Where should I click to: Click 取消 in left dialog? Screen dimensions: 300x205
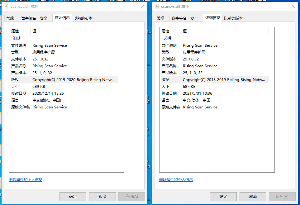(x=102, y=197)
